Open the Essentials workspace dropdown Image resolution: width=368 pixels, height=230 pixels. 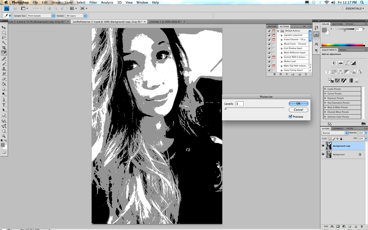click(x=355, y=8)
